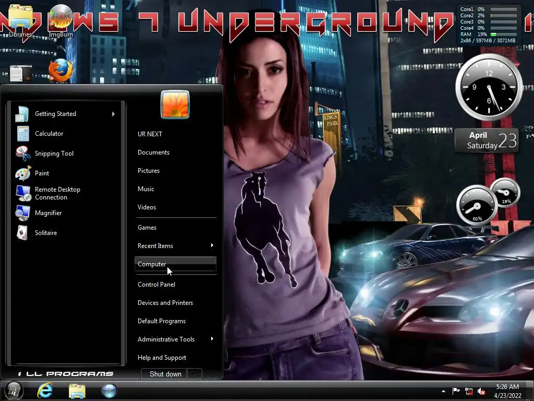Screen dimensions: 534x401
Task: Select Administrative Tools entry
Action: pyautogui.click(x=175, y=339)
